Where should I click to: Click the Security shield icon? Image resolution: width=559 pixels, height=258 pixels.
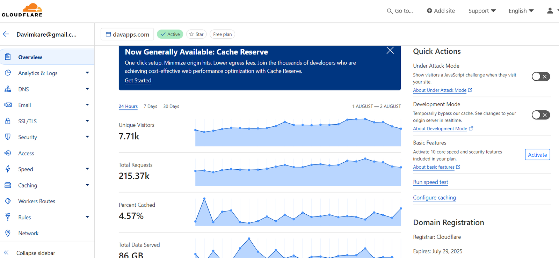coord(8,137)
